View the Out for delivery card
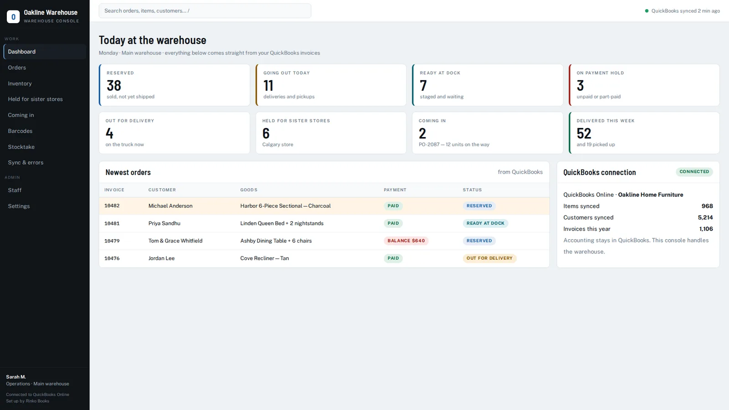729x410 pixels. coord(175,133)
